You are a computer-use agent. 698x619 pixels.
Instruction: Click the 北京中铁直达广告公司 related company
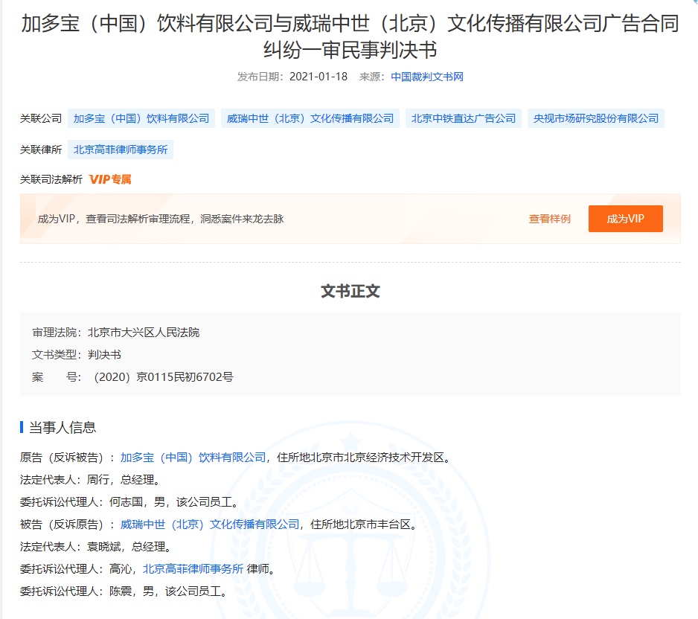(464, 118)
